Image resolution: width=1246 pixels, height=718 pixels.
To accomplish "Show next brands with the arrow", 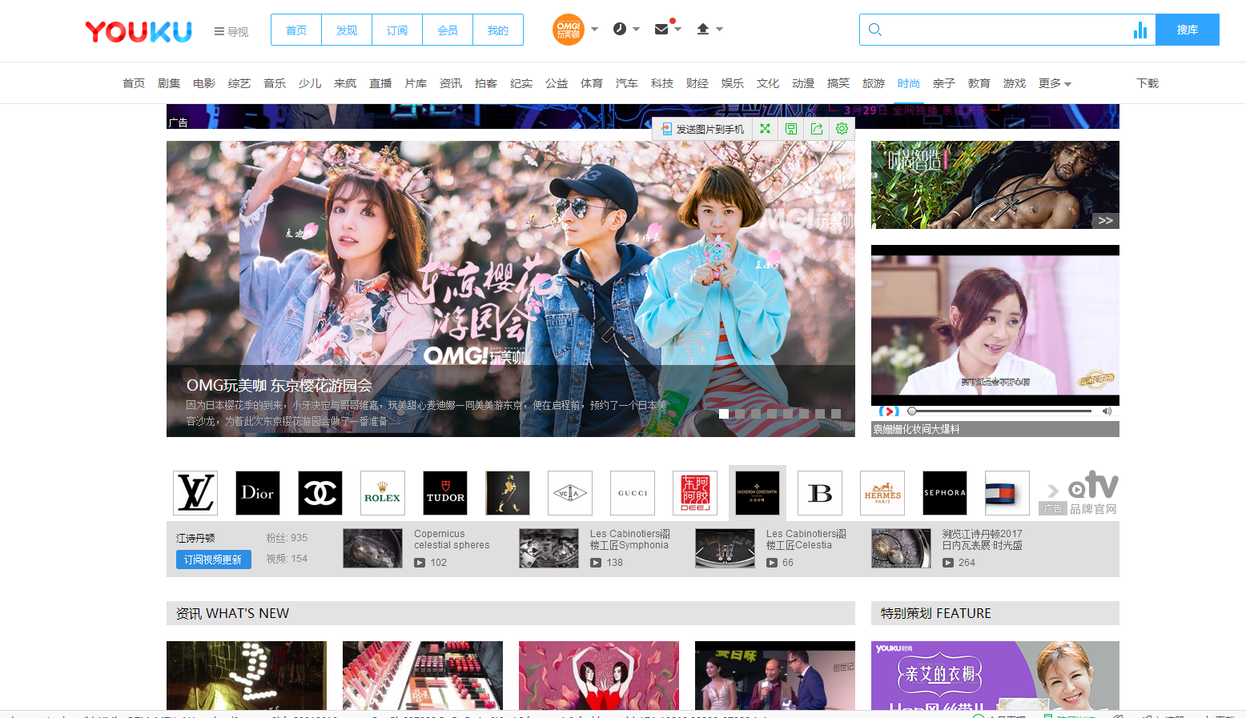I will tap(1053, 491).
